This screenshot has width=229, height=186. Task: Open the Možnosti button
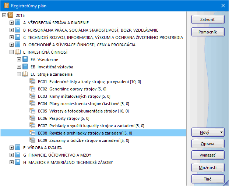point(208,168)
